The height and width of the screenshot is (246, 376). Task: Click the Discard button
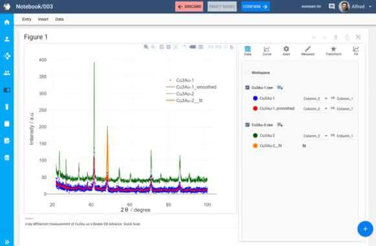pos(189,6)
